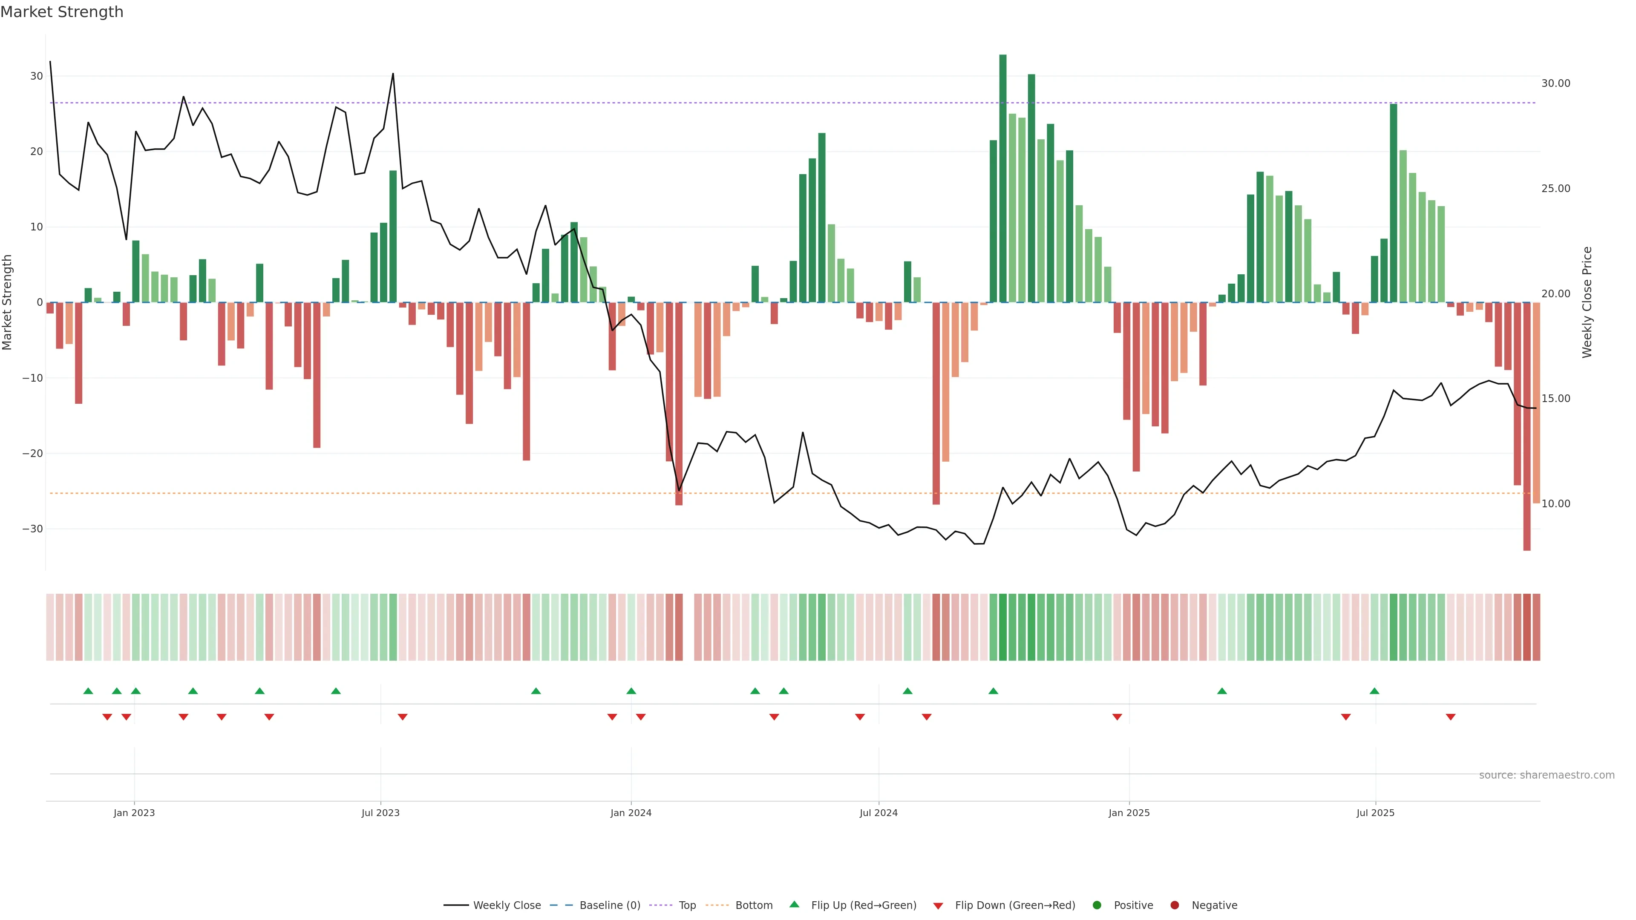Toggle the Bottom legend series label
The image size is (1636, 920).
[x=754, y=906]
